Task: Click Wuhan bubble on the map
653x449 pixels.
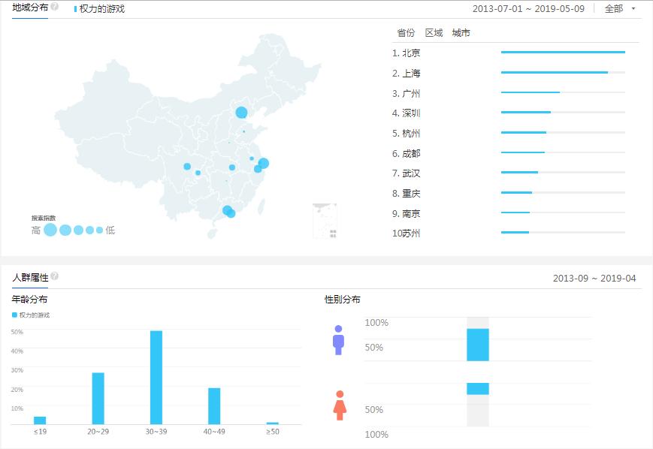Action: [232, 167]
